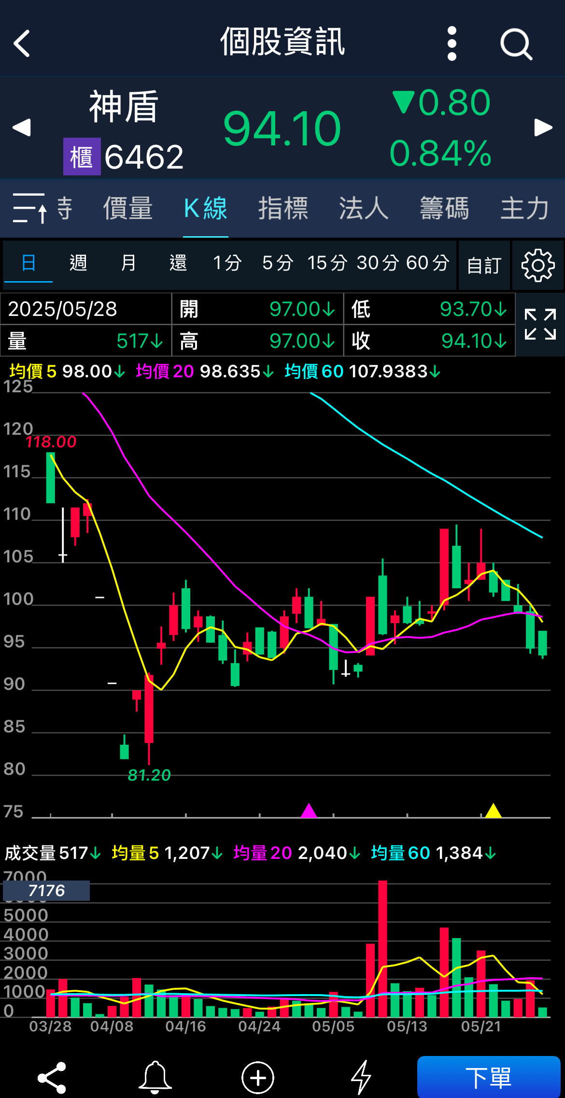Open the three-dot more options menu
Viewport: 565px width, 1098px height.
coord(452,43)
